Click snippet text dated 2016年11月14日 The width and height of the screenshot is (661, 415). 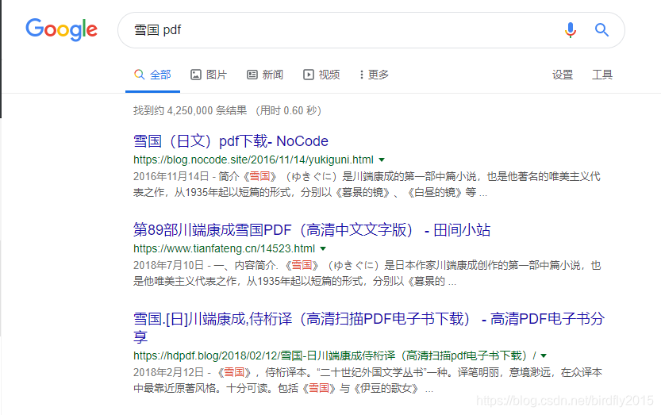(367, 184)
